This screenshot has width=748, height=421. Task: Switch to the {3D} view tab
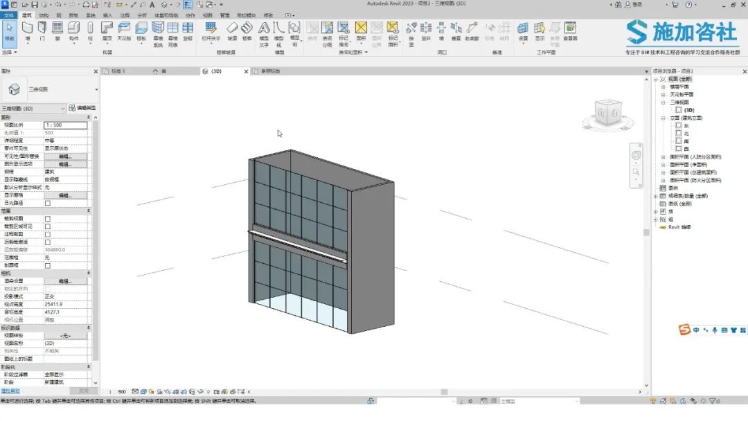[216, 71]
